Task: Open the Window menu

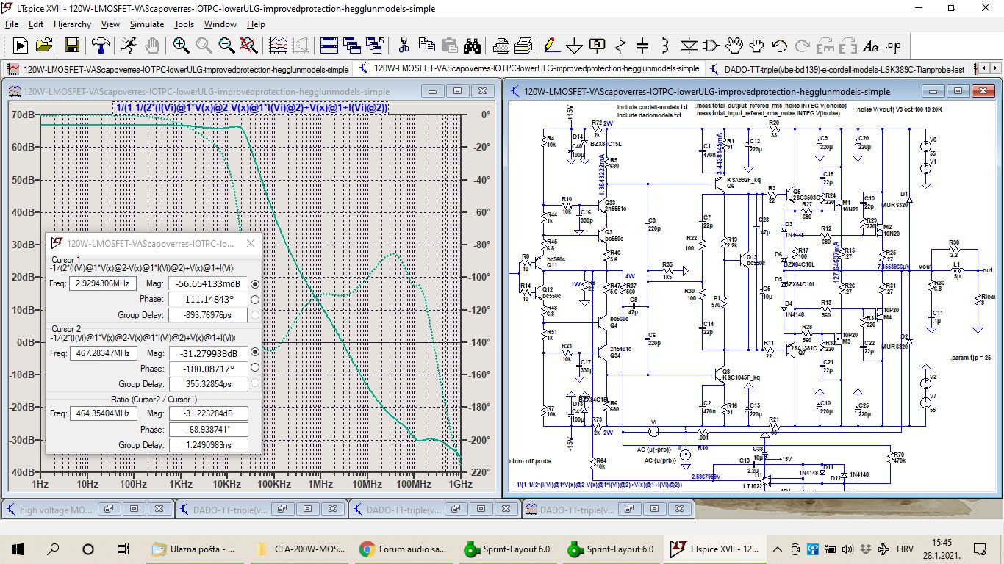Action: 220,24
